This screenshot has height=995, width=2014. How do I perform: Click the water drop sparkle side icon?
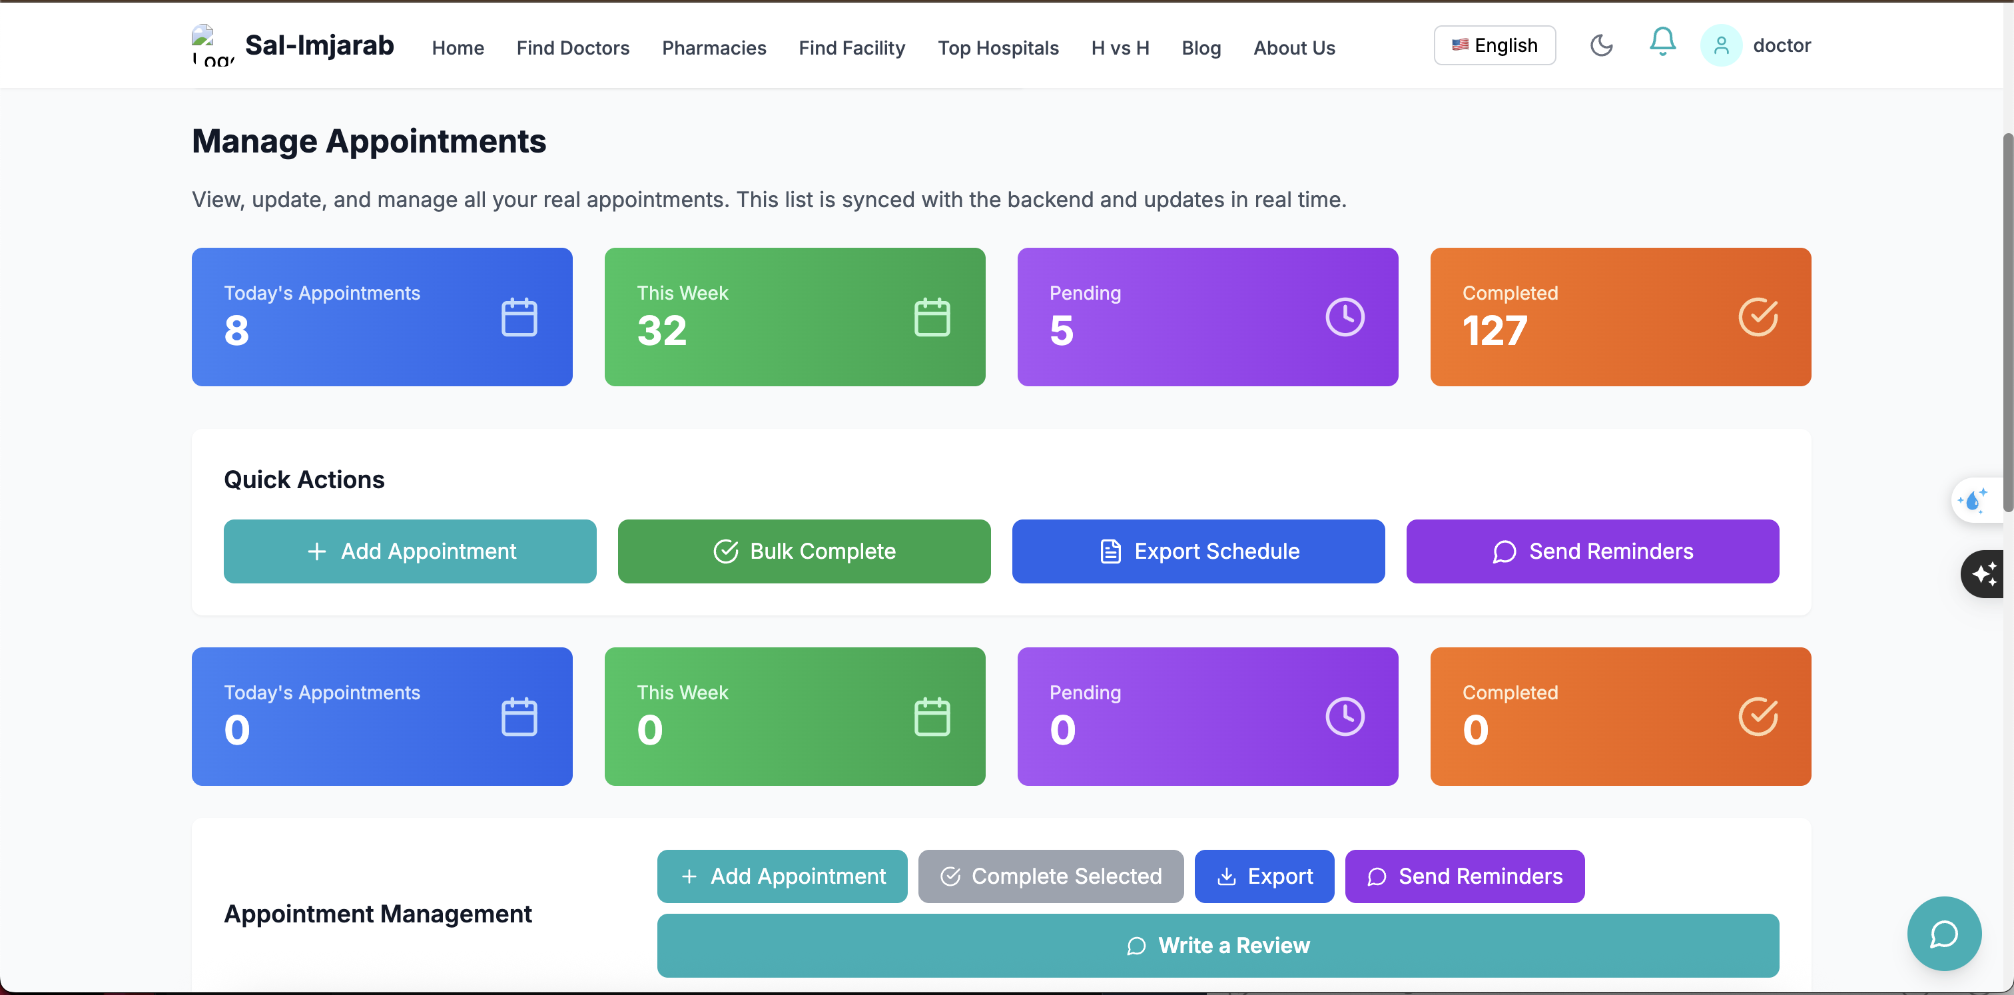[1973, 499]
